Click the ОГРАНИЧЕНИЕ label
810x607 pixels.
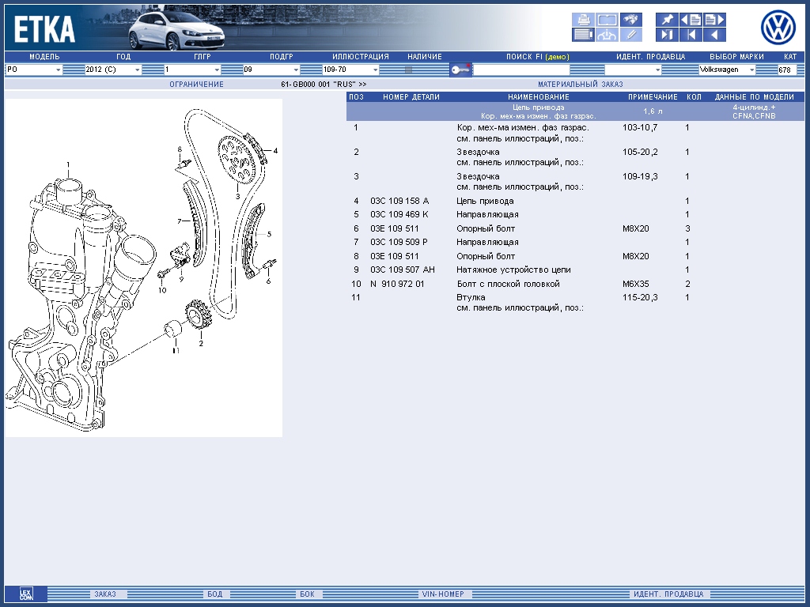(x=196, y=84)
